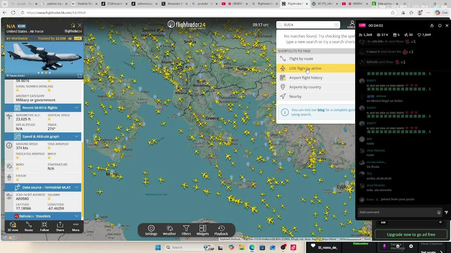Click the K35R aircraft type badge
451x253 pixels.
pyautogui.click(x=21, y=26)
